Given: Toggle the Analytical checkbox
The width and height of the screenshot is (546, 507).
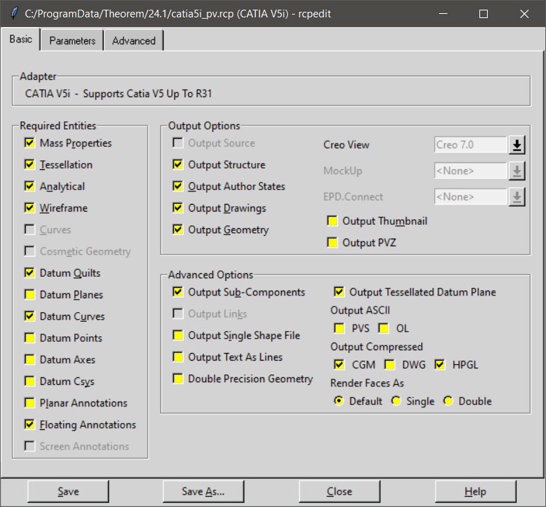Looking at the screenshot, I should (x=30, y=186).
